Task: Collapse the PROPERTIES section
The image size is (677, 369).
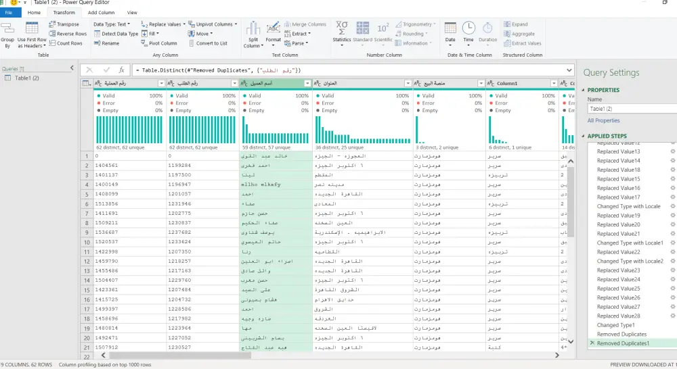Action: point(584,90)
